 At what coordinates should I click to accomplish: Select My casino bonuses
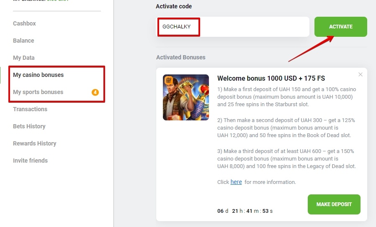(39, 75)
